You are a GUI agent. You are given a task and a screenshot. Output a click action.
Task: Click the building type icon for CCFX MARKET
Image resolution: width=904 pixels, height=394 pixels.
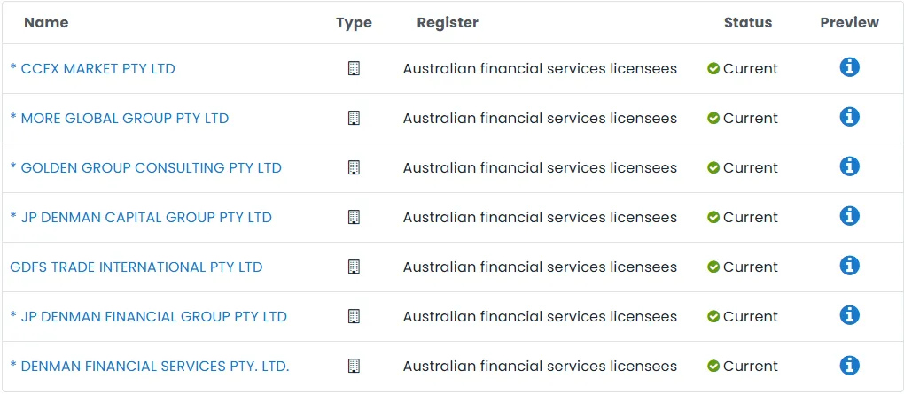pos(354,68)
